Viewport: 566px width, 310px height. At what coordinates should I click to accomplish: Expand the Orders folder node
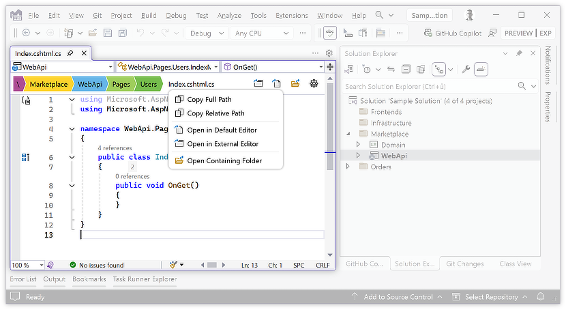[x=348, y=167]
